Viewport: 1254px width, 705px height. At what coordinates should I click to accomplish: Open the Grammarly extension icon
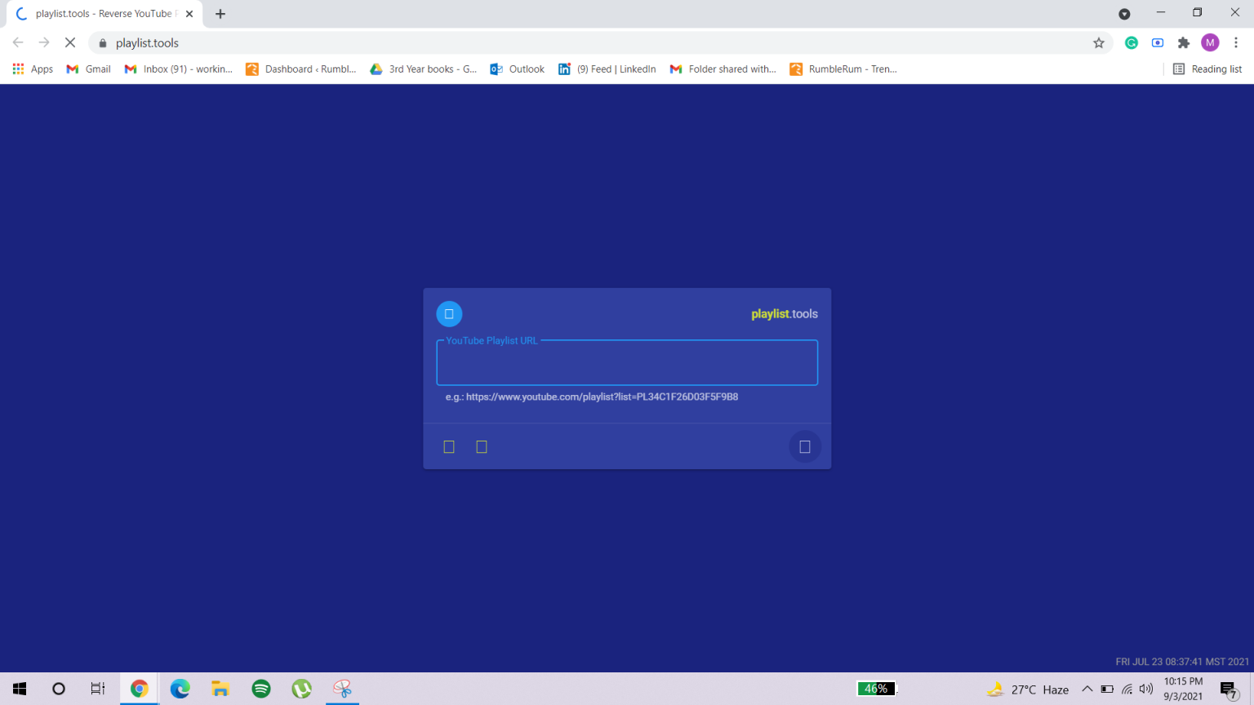coord(1132,43)
